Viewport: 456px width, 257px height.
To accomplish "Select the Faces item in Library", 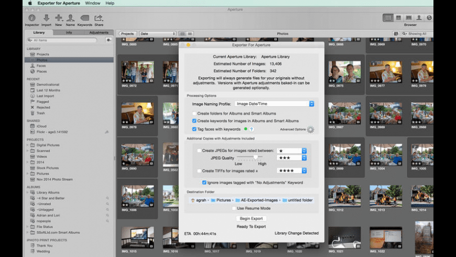I will coord(42,66).
